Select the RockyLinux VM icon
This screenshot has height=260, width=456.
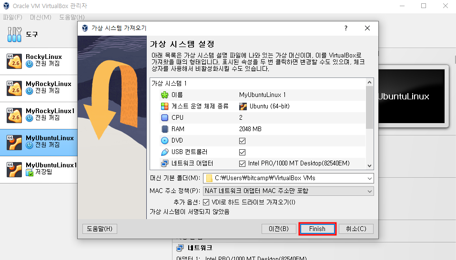coord(14,61)
